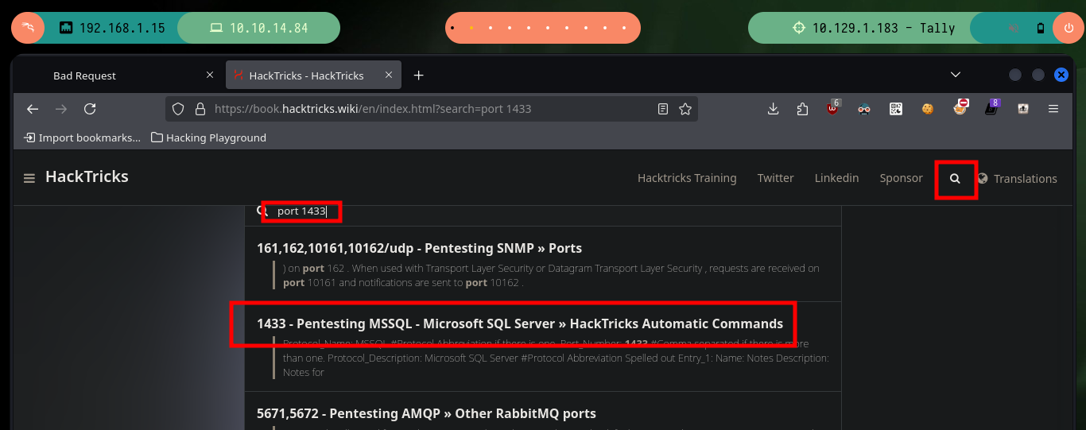Toggle the HackTricks sidebar hamburger menu

pyautogui.click(x=29, y=178)
